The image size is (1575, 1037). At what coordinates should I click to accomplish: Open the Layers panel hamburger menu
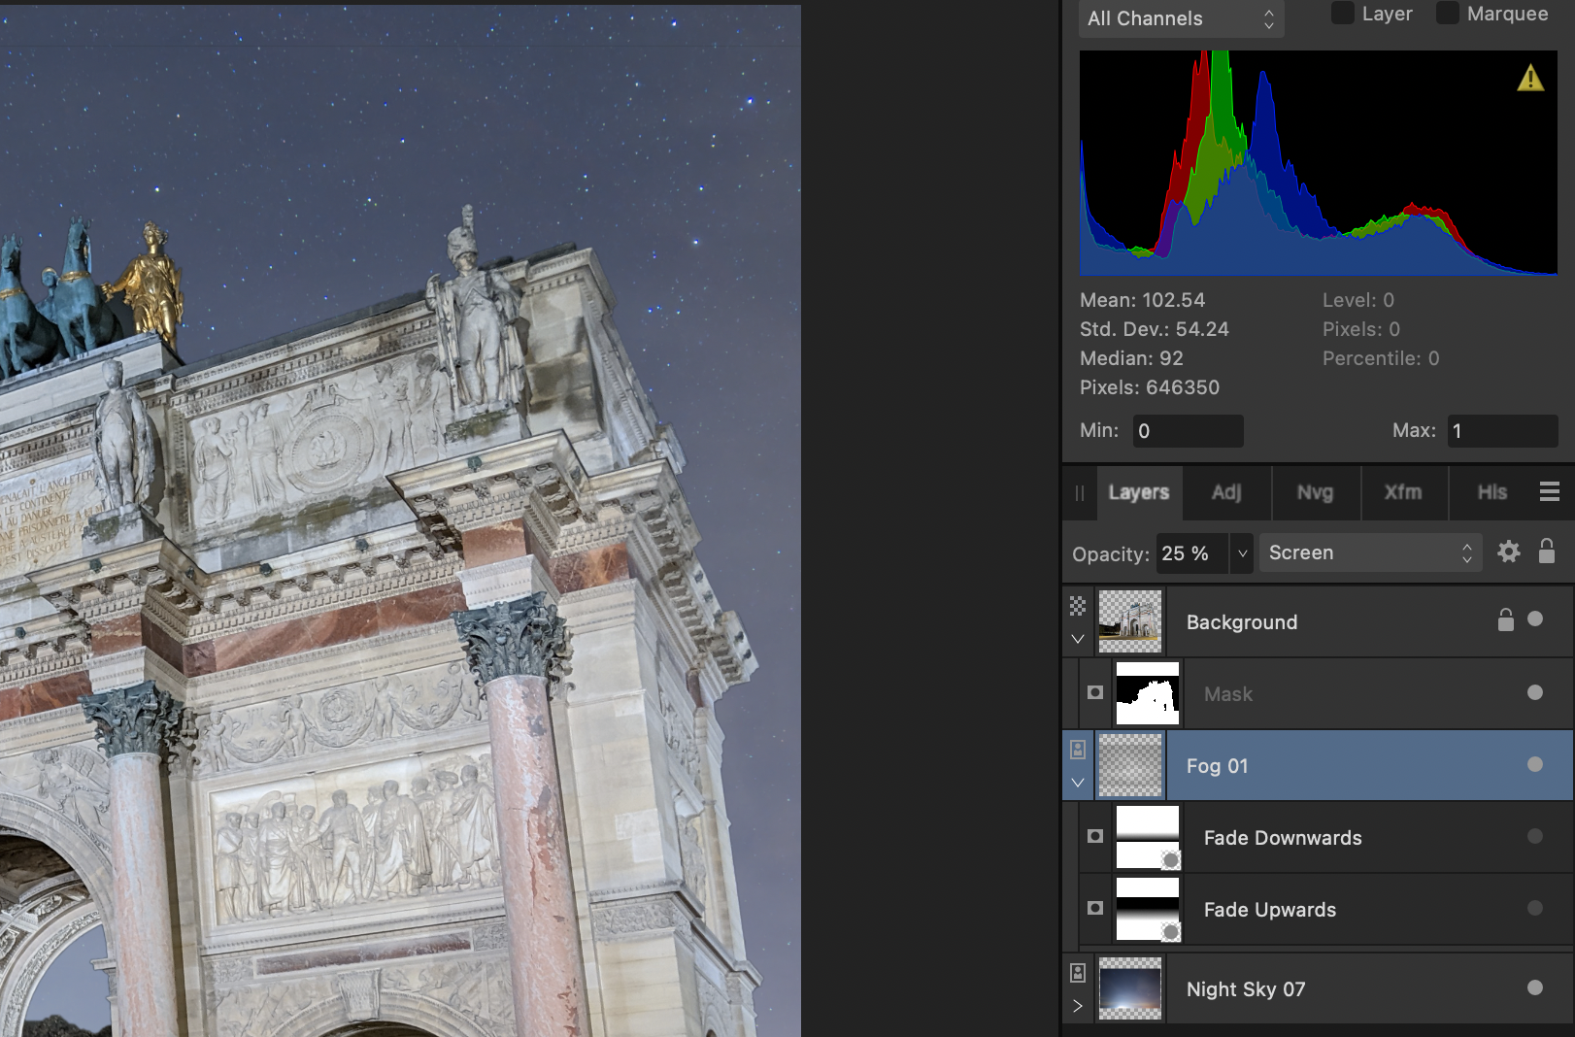[1549, 492]
